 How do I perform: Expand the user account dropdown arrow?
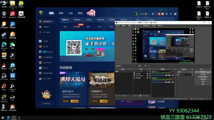point(148,14)
